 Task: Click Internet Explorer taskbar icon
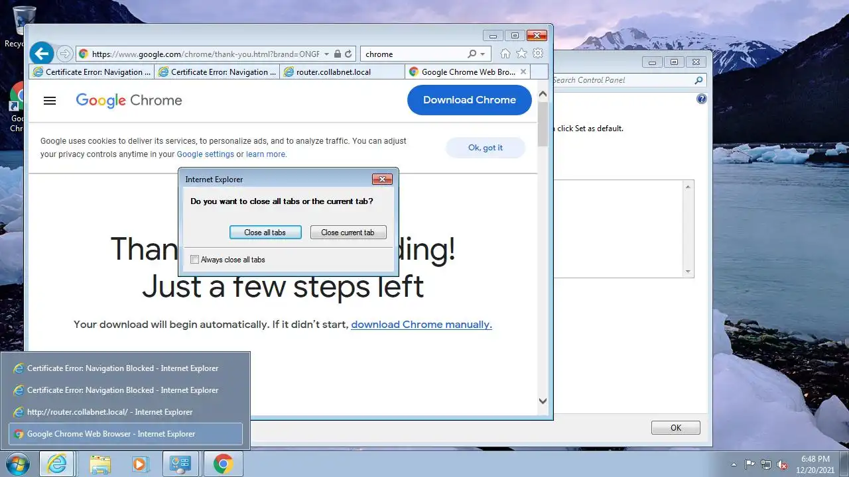[57, 464]
